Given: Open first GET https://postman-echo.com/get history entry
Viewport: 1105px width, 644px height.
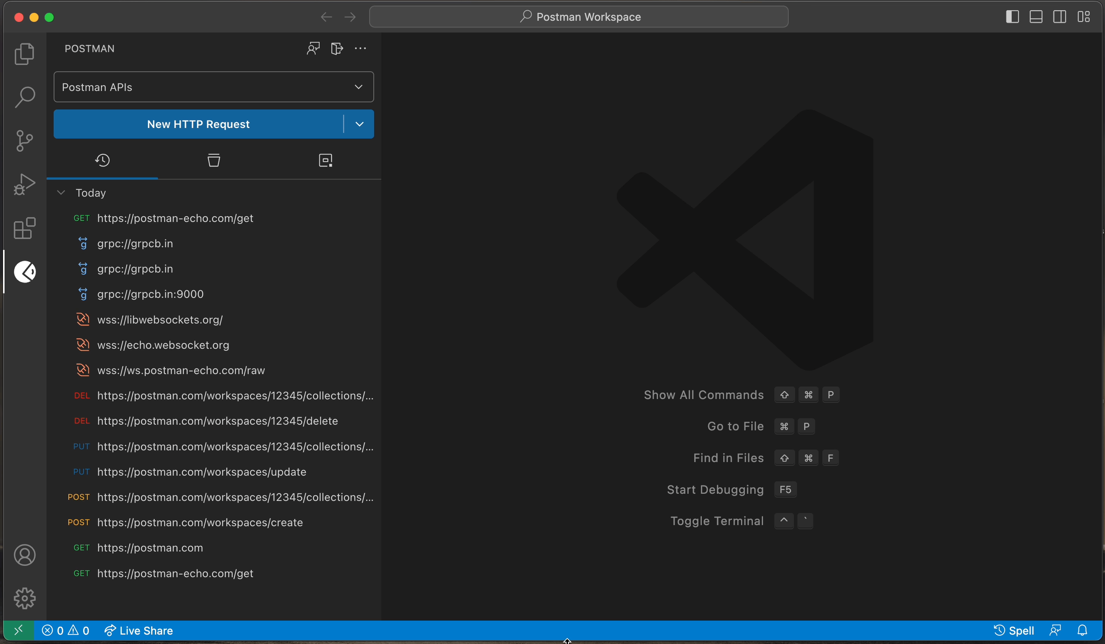Looking at the screenshot, I should coord(214,218).
